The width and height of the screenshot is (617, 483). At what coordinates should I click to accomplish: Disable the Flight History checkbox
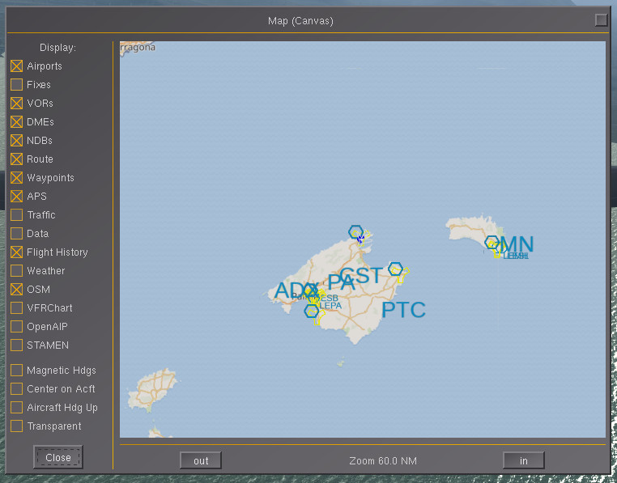pos(16,252)
